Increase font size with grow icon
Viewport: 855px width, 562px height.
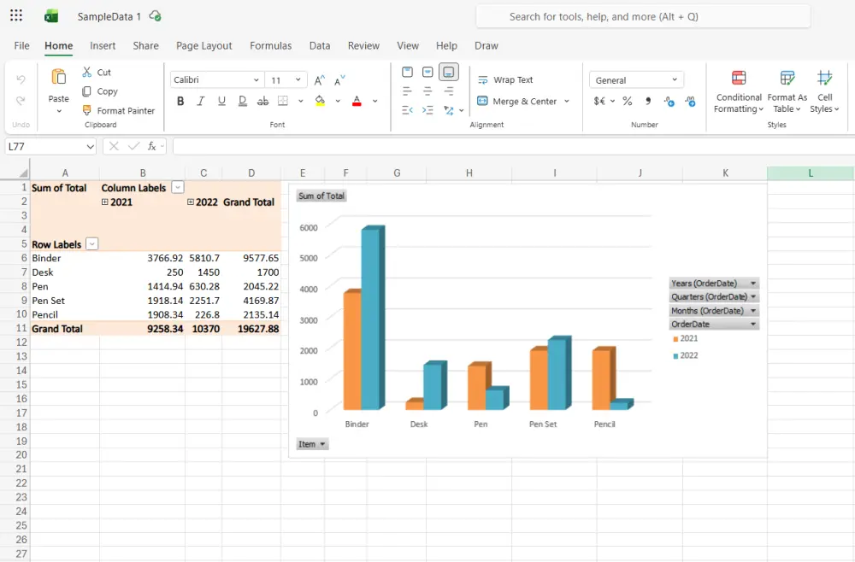320,80
